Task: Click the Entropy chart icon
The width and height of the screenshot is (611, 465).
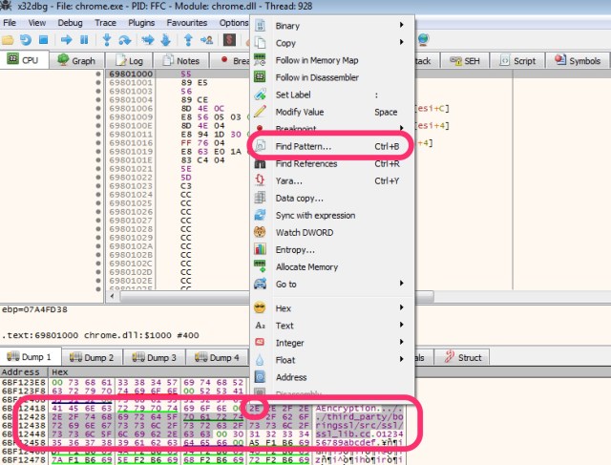Action: pos(260,249)
